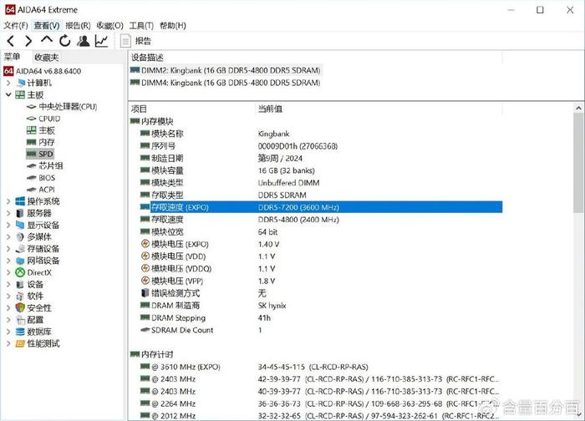This screenshot has height=421, width=585.
Task: Select BIOS in the tree
Action: click(x=41, y=177)
